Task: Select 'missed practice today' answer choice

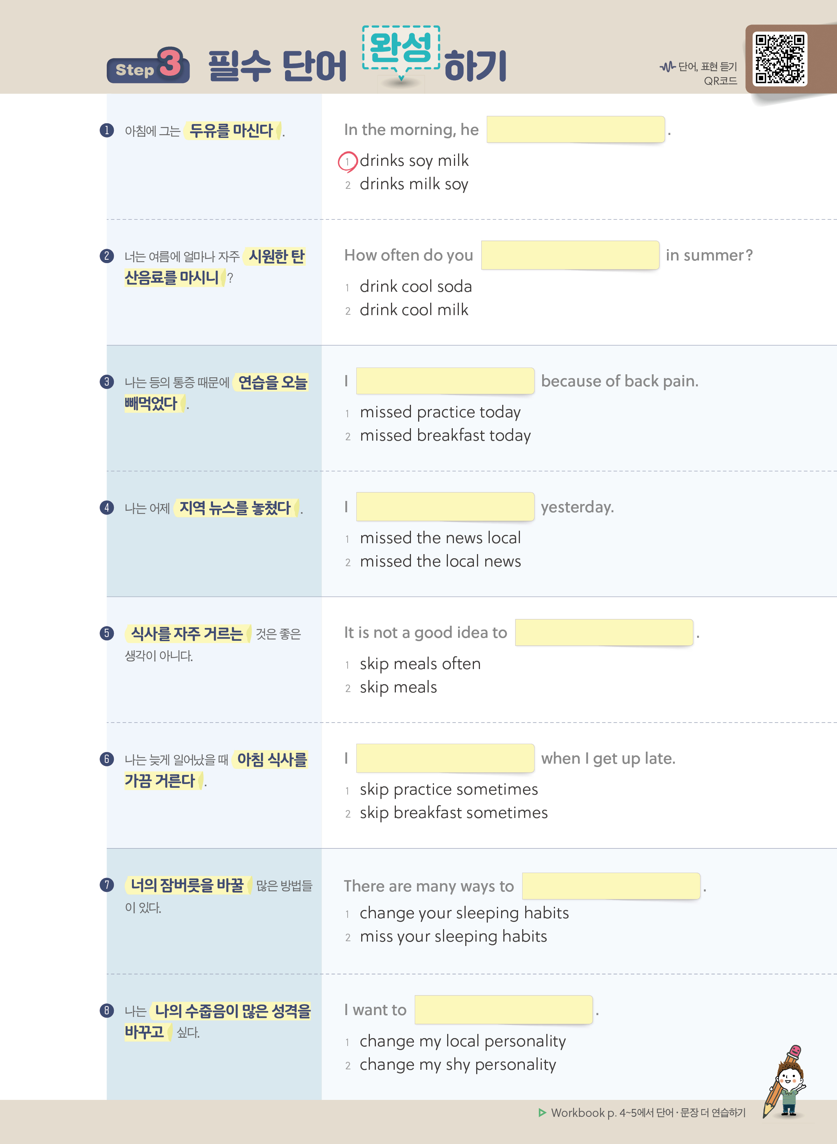Action: click(x=440, y=412)
